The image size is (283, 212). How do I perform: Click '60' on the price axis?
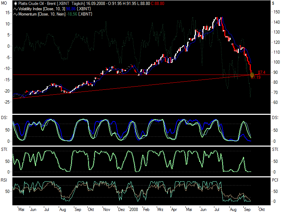coord(276,102)
